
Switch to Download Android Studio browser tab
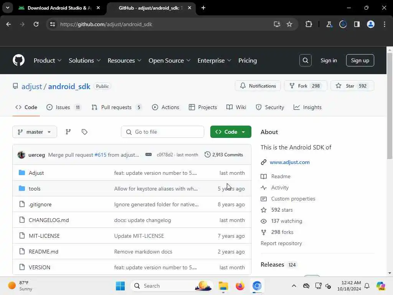point(59,8)
